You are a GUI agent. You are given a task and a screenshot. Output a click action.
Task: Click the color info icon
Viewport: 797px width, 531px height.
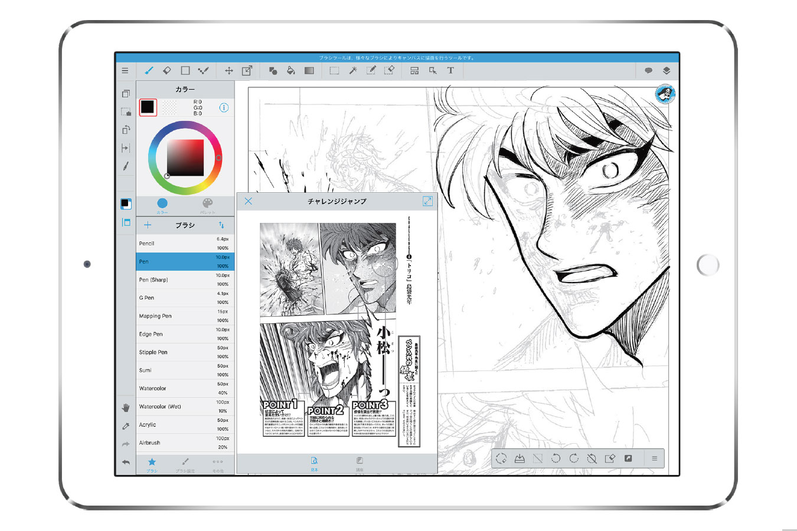(x=224, y=107)
